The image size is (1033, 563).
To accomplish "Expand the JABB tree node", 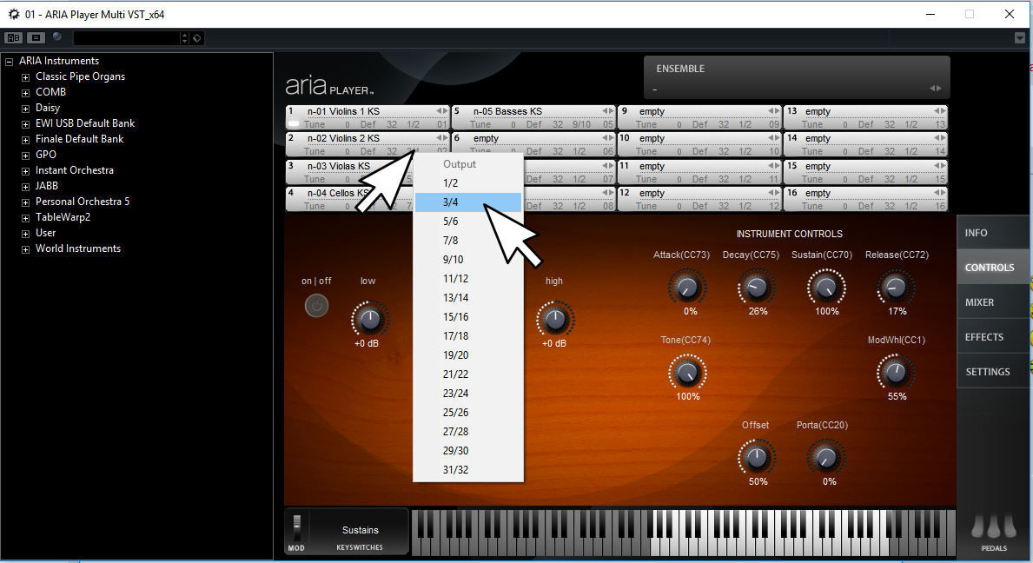I will [x=26, y=186].
